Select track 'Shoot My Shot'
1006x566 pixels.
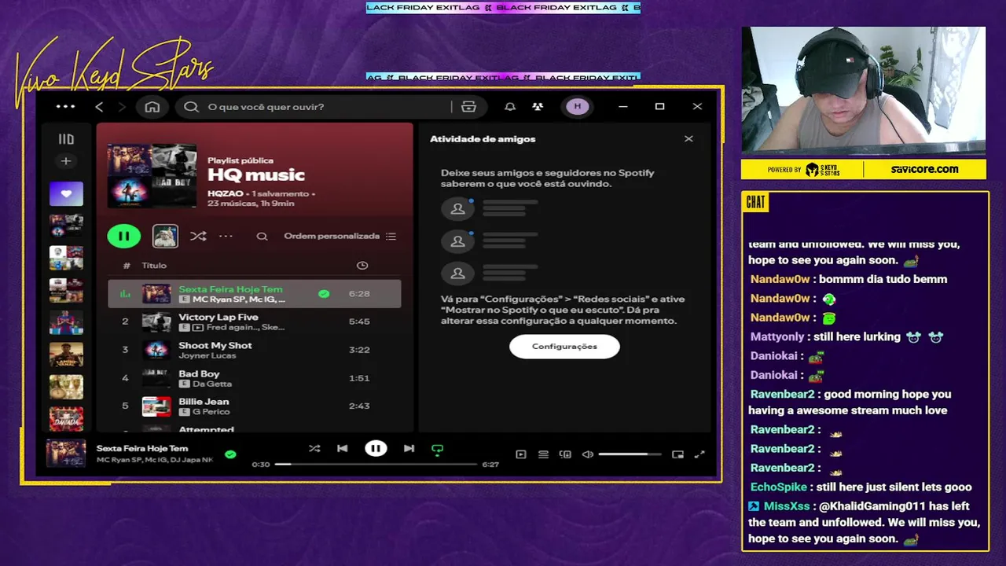[x=255, y=350]
